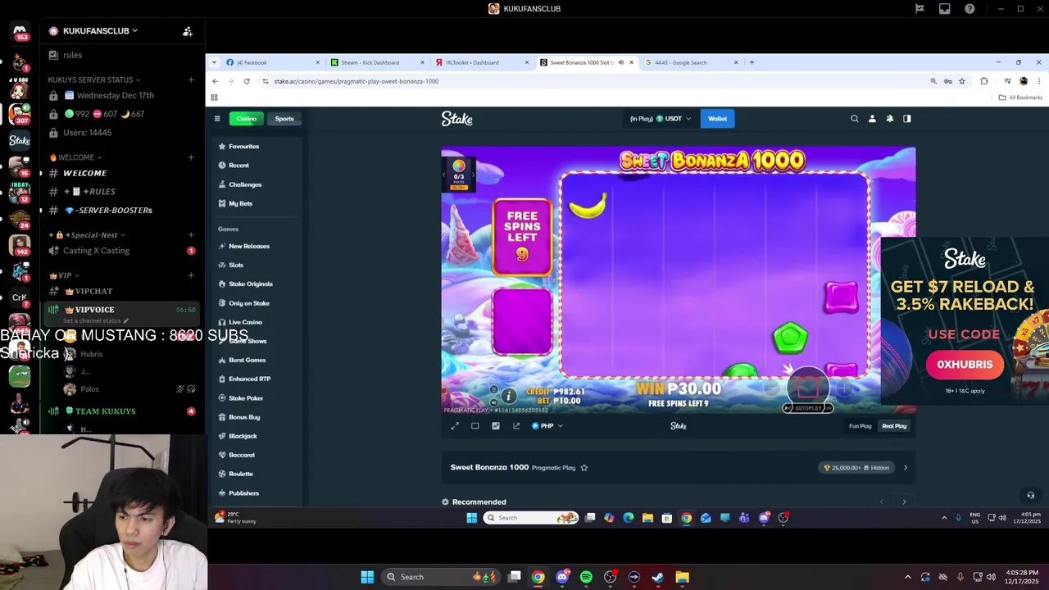Enable theatre mode under the game
Image resolution: width=1049 pixels, height=590 pixels.
475,426
